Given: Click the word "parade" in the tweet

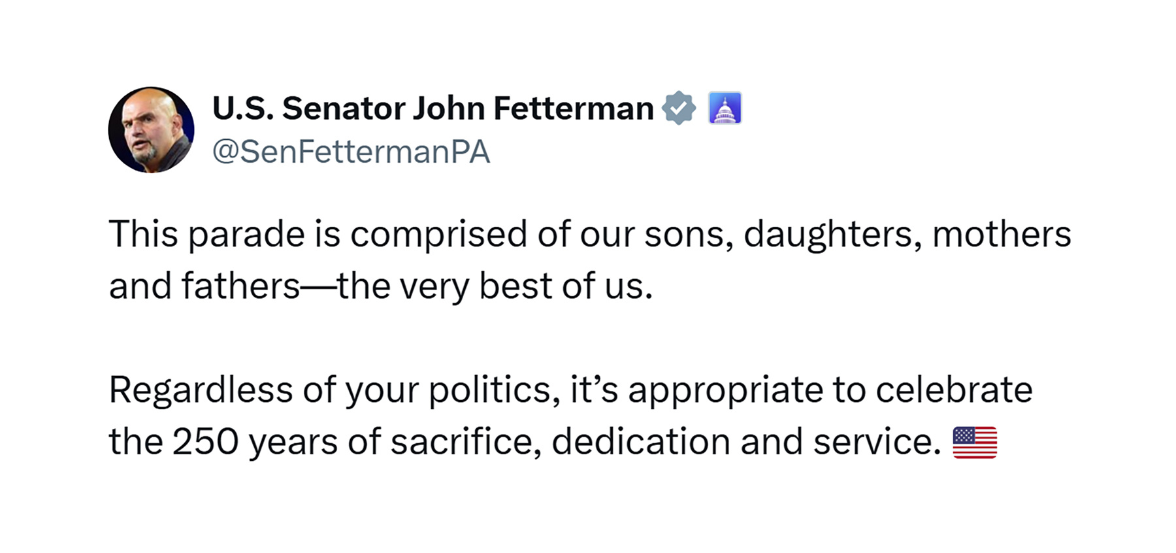Looking at the screenshot, I should point(246,235).
